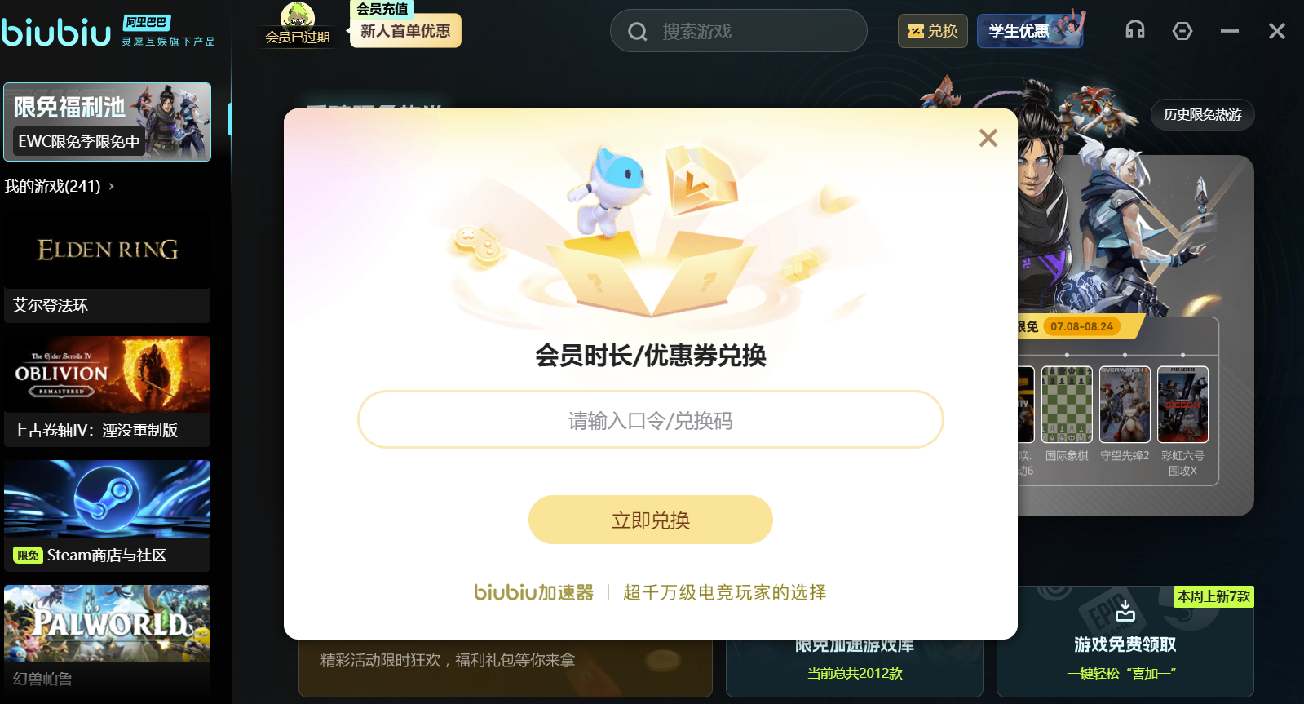Select Elden Ring game tile

click(x=107, y=268)
